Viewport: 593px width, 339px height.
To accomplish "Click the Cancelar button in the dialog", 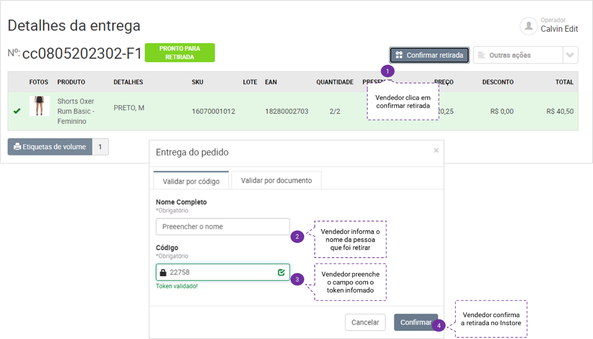I will click(x=365, y=323).
